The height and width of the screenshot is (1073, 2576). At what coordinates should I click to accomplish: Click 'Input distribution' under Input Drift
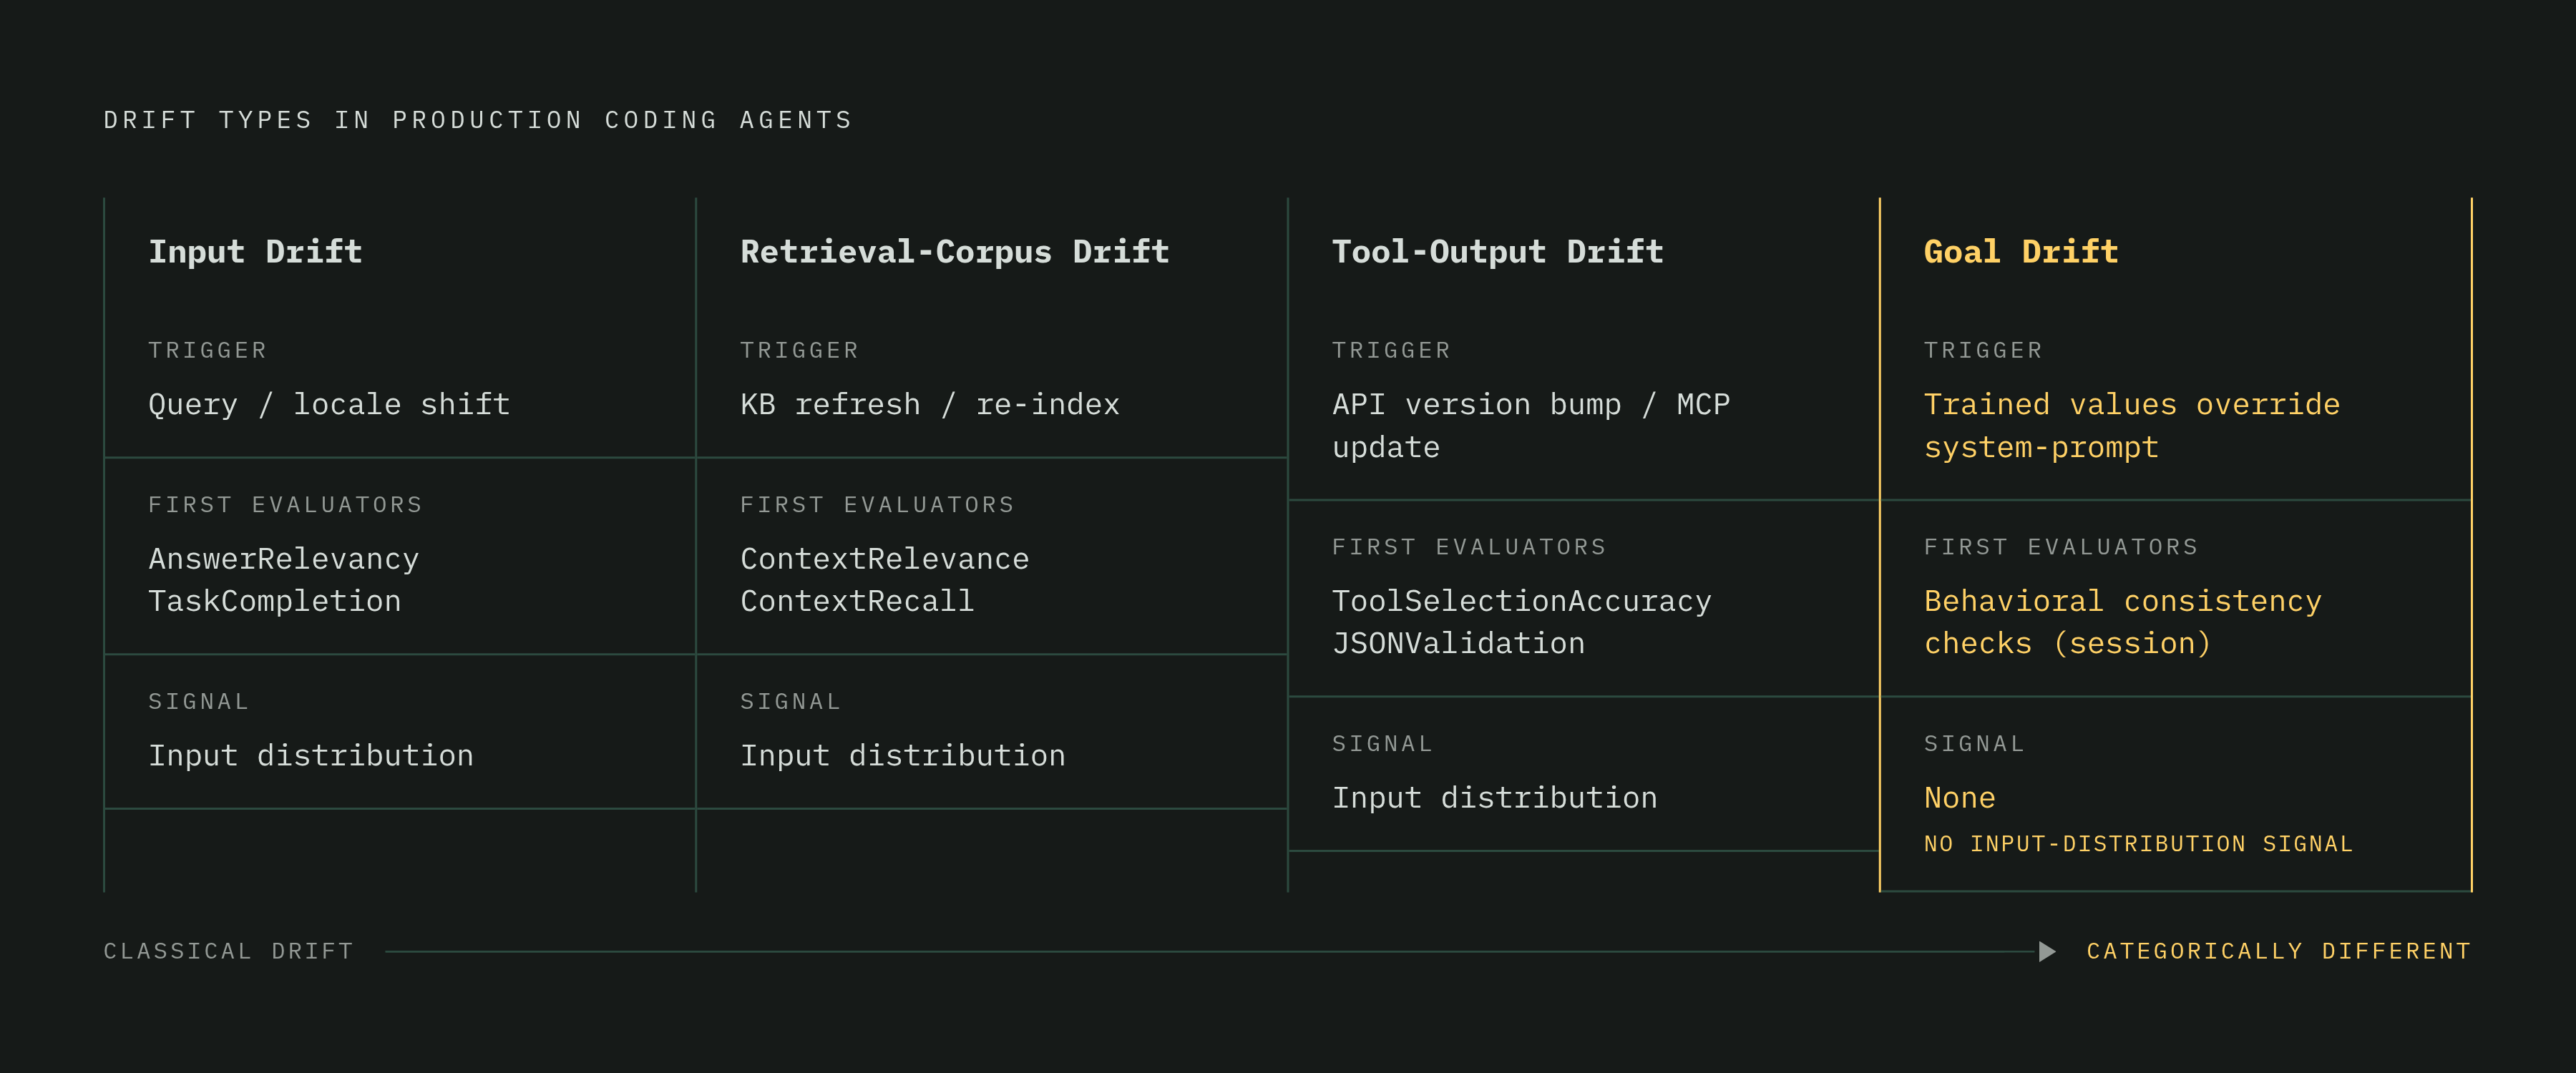311,755
